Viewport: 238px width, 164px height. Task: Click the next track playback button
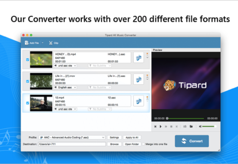(177, 126)
